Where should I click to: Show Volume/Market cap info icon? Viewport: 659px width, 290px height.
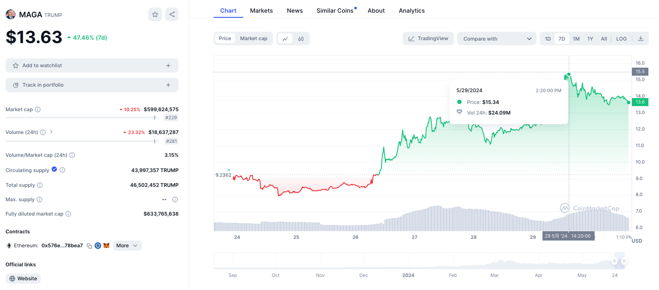tap(72, 155)
